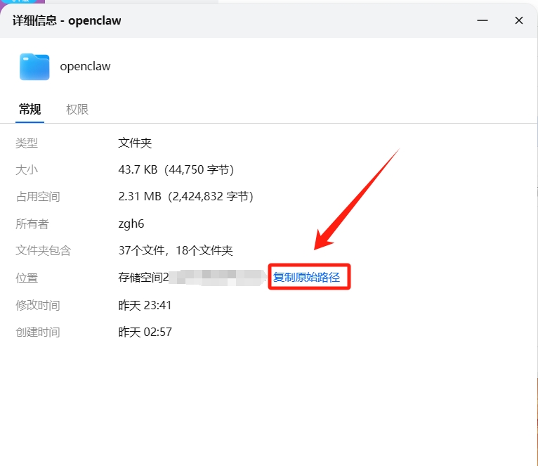Click the openclaw folder name heading

pyautogui.click(x=85, y=67)
